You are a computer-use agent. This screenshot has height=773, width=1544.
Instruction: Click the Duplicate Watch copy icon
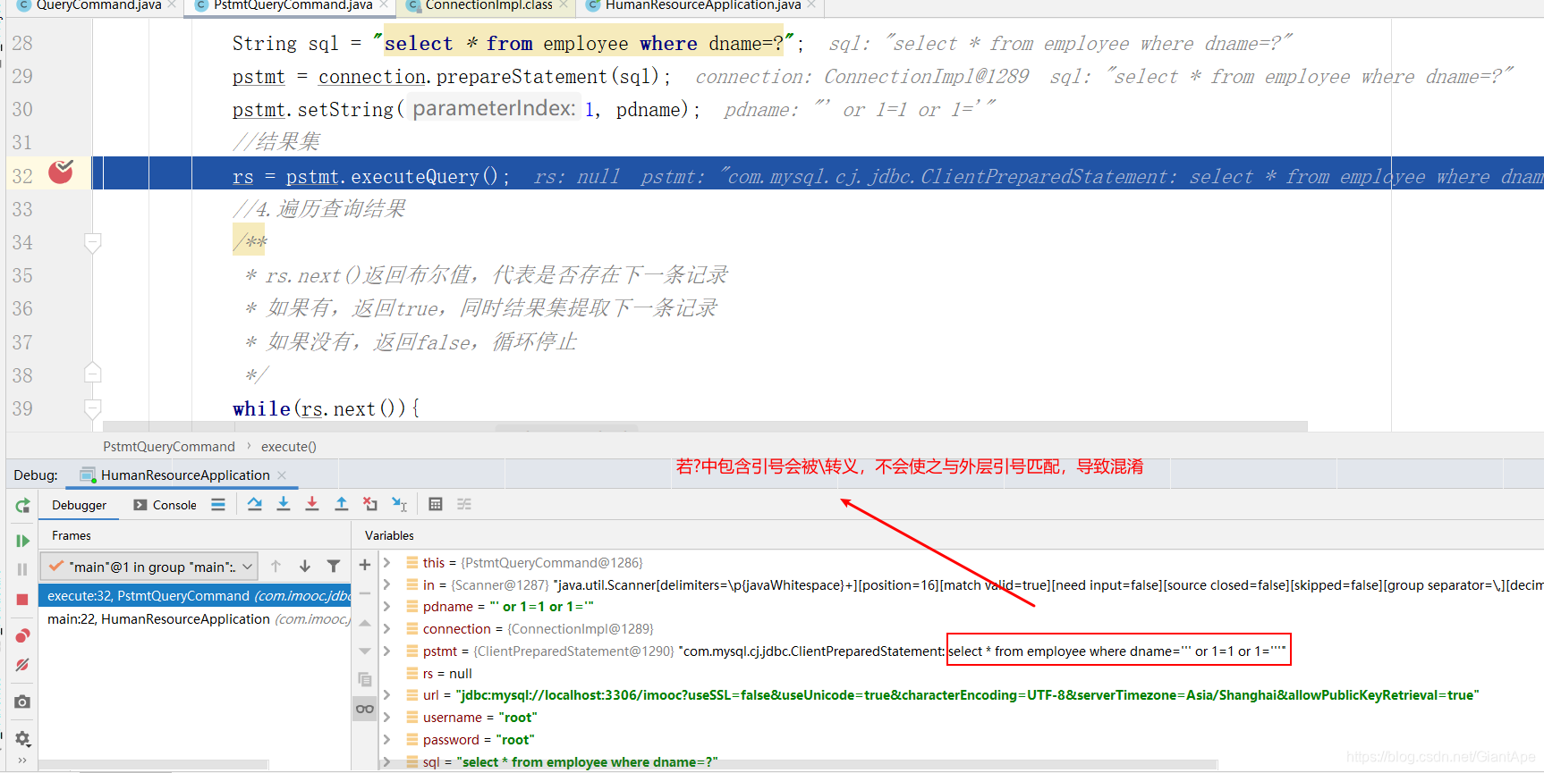click(x=365, y=679)
